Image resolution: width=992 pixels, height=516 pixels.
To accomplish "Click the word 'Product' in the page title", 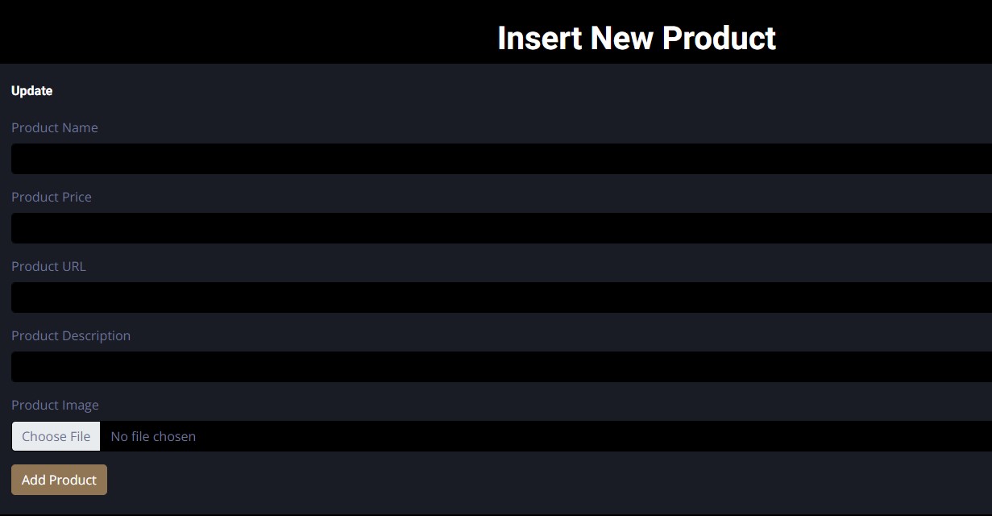I will (719, 38).
